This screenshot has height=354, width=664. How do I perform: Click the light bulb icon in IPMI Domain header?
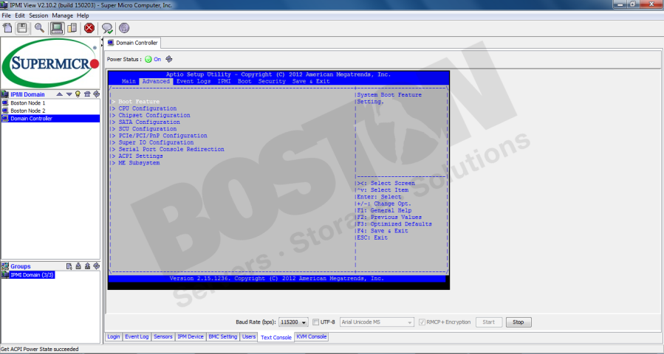[78, 94]
